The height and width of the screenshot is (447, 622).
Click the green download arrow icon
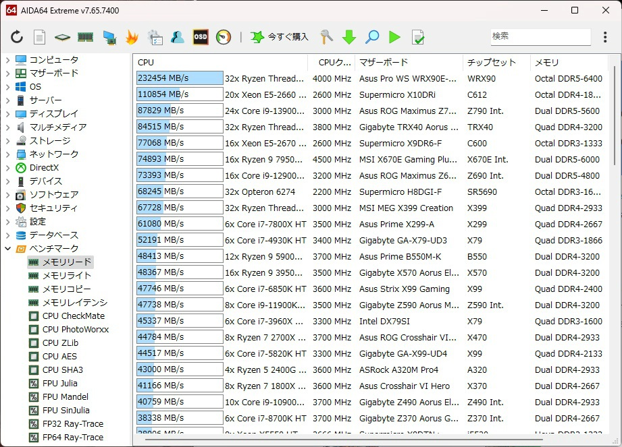349,37
